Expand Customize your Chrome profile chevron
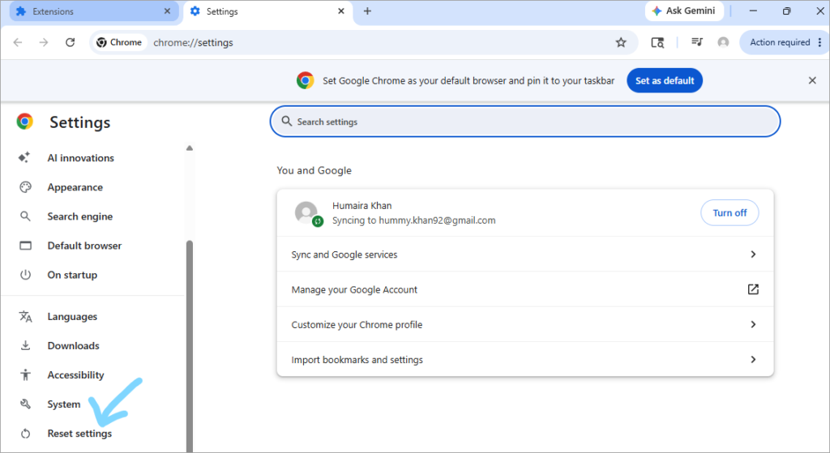The image size is (830, 453). [753, 324]
